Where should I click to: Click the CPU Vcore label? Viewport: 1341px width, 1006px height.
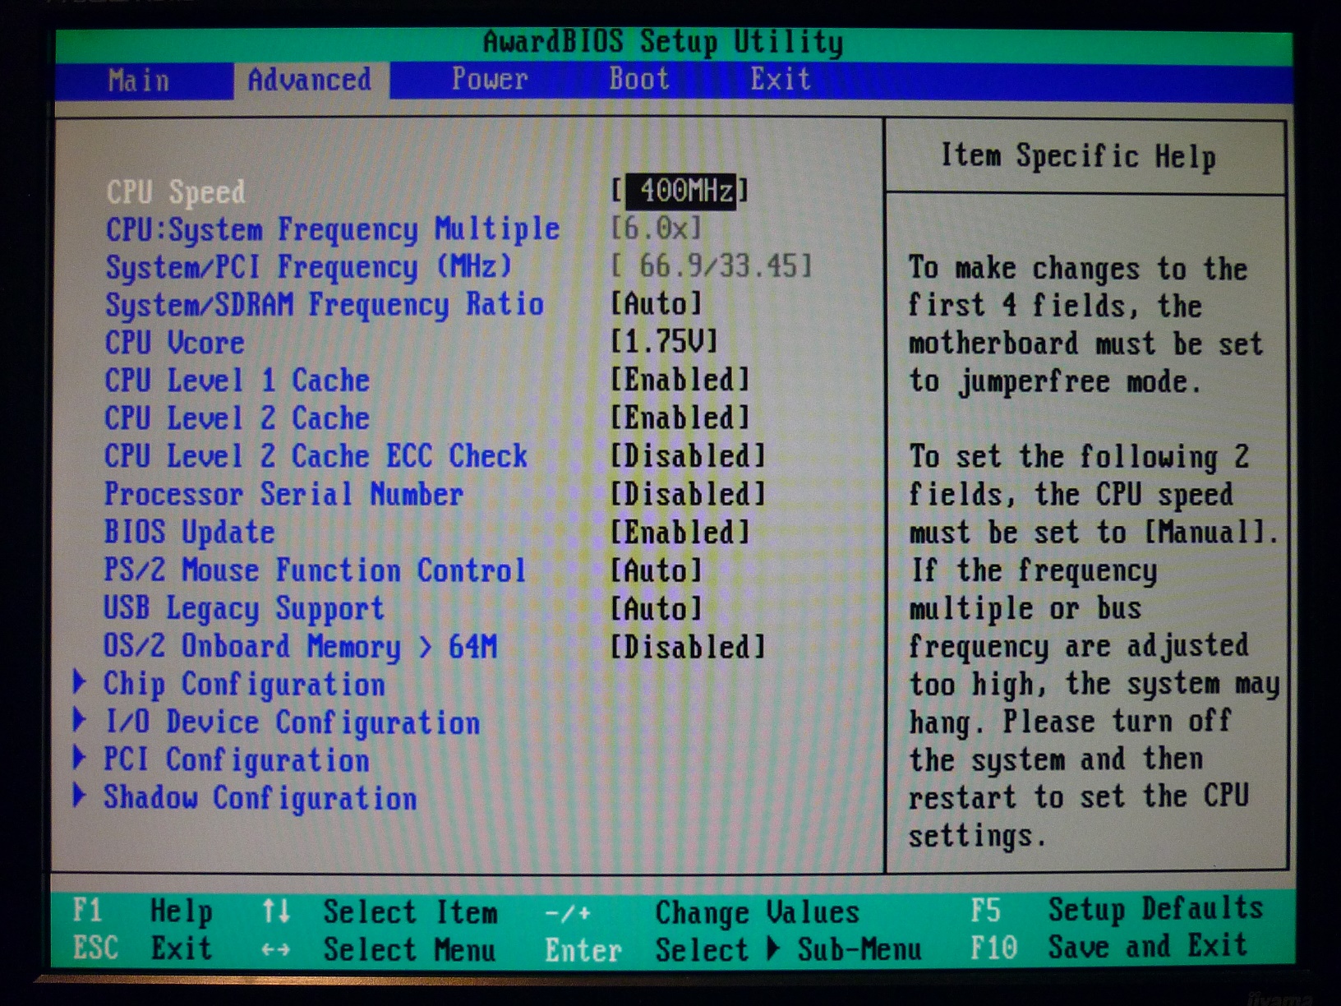point(175,343)
